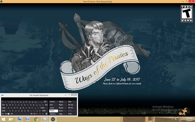This screenshot has height=122, width=195.
Task: Click the Help key on On-Screen Keyboard
Action: tap(61, 114)
